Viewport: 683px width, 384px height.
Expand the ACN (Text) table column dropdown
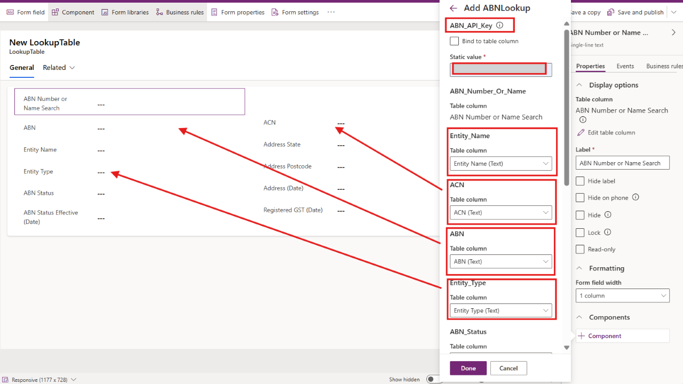(501, 213)
